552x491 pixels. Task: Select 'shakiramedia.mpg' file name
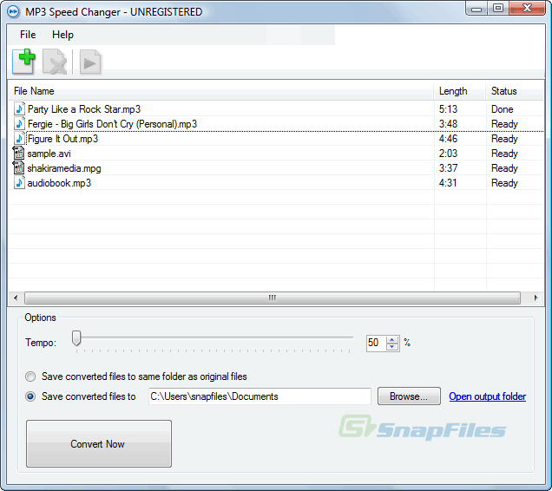coord(64,168)
